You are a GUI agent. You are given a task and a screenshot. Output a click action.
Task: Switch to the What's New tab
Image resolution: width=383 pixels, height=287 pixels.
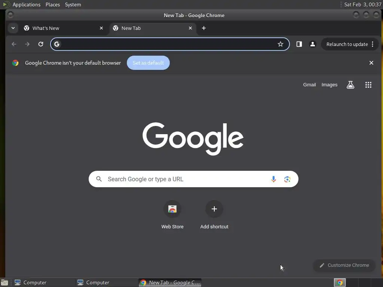(64, 28)
